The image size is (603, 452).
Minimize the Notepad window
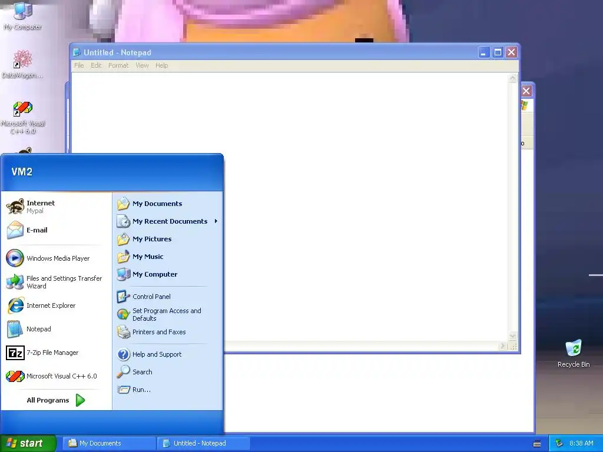[483, 52]
